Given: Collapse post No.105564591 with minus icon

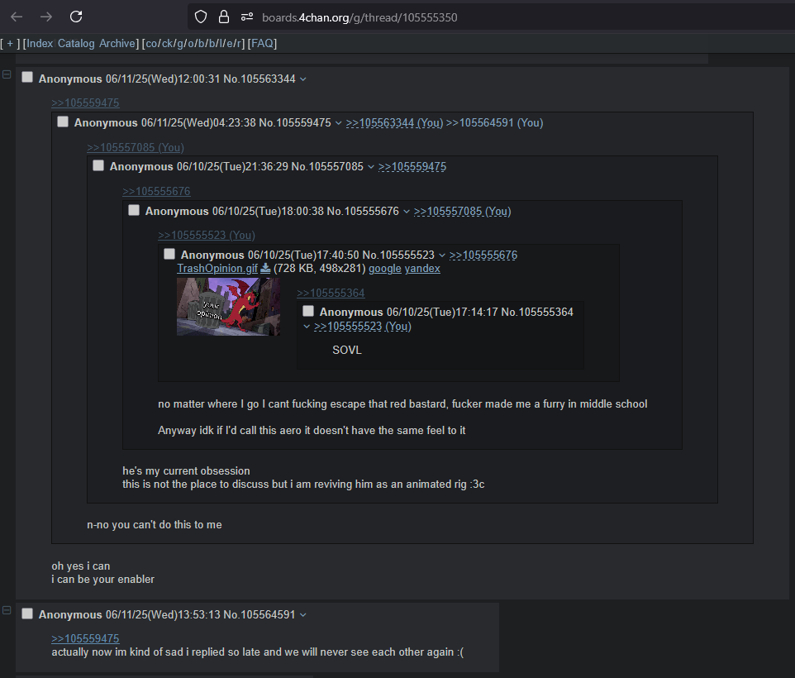Looking at the screenshot, I should 7,610.
